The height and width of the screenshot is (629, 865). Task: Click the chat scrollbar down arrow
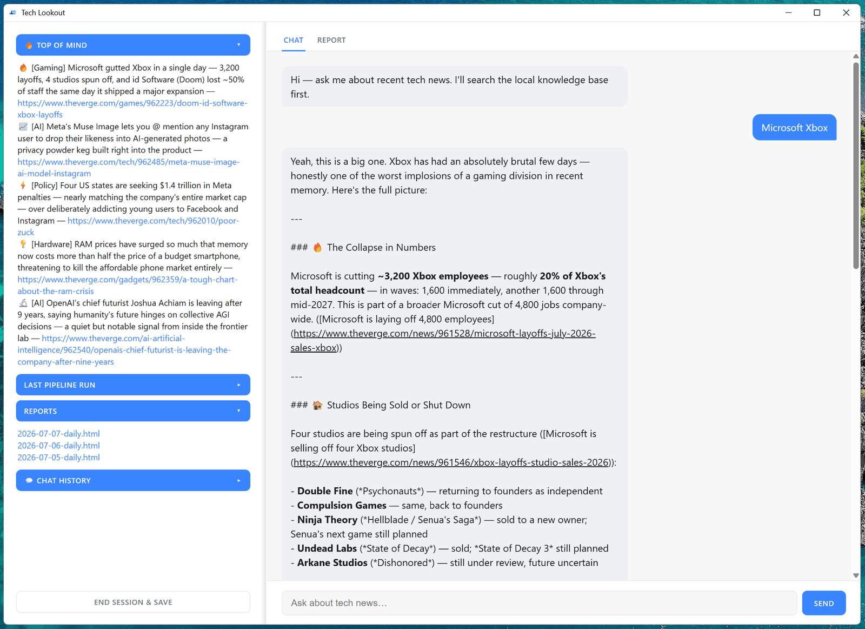tap(856, 575)
